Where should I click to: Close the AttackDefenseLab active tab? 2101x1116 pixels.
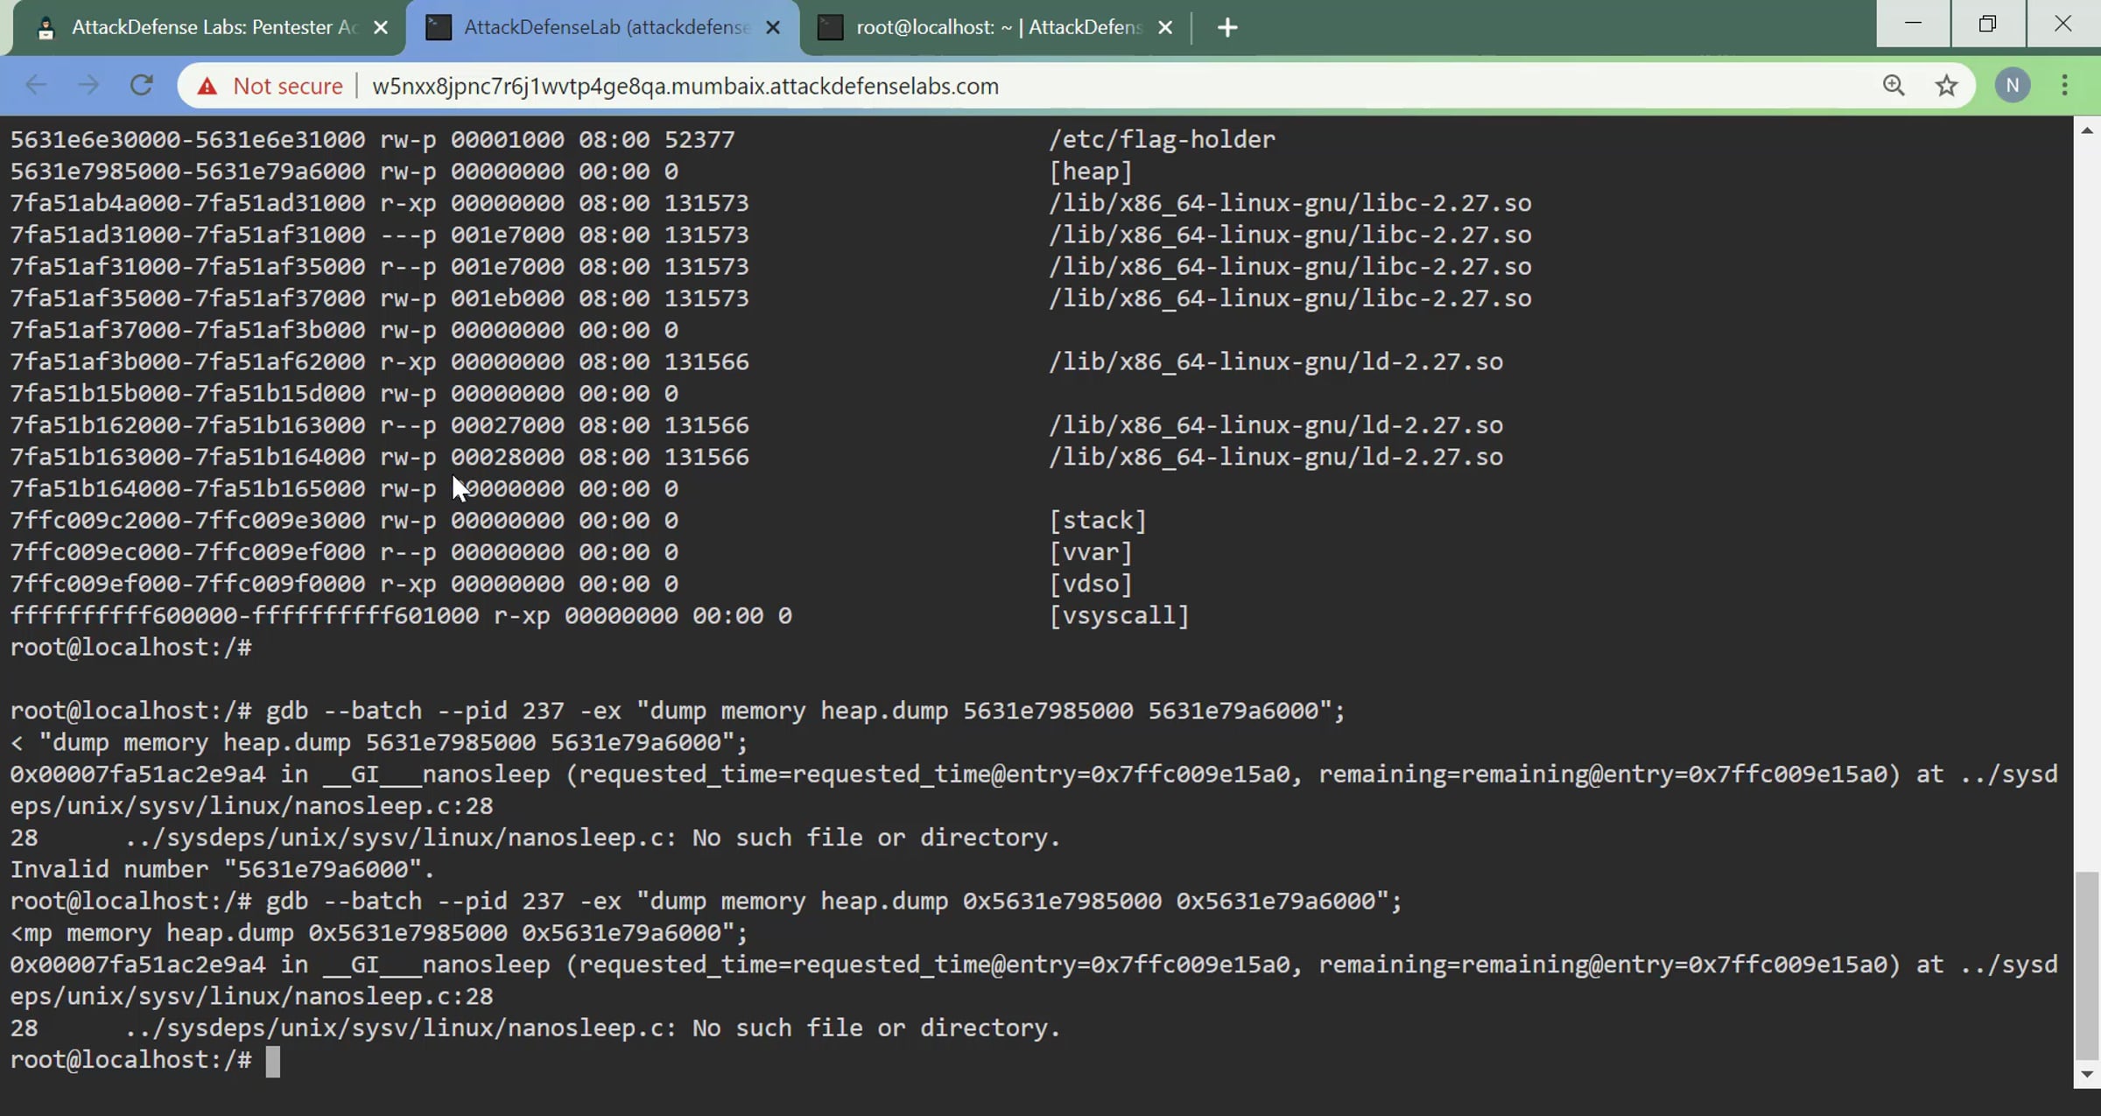[x=773, y=28]
